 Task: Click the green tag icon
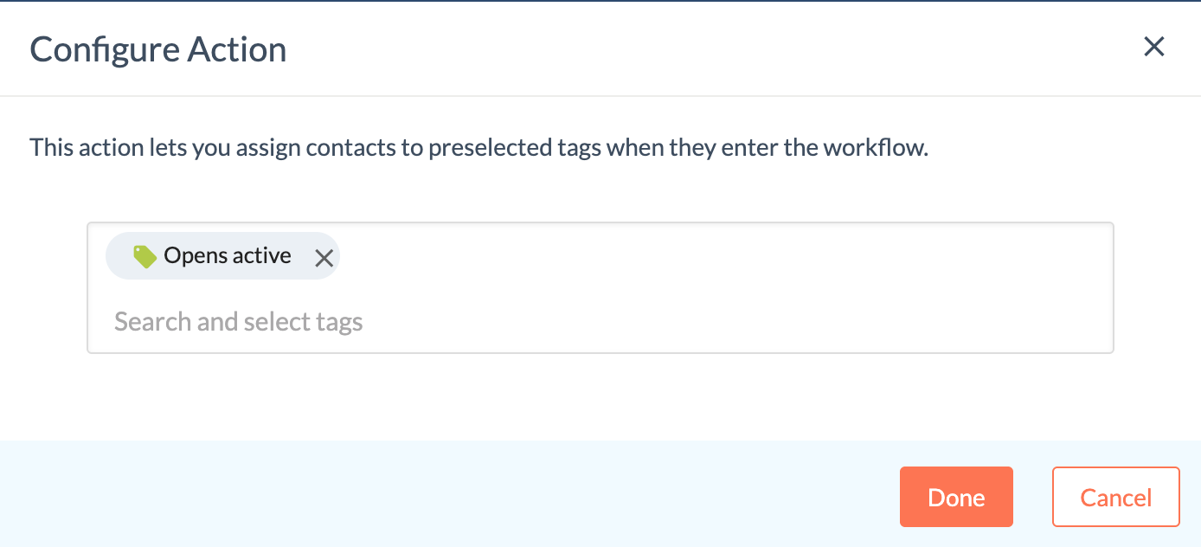click(145, 256)
